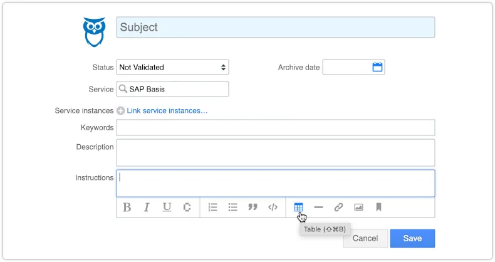Click the Description label
495x262 pixels.
[x=95, y=147]
